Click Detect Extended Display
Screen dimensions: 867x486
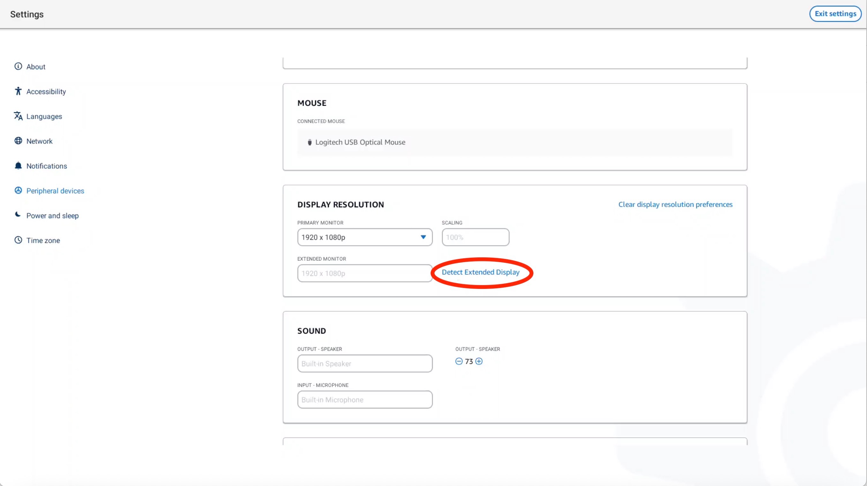[x=481, y=272]
